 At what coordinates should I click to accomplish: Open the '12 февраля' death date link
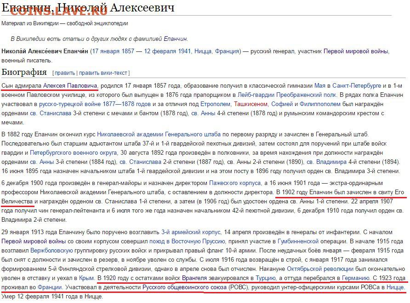click(x=160, y=51)
